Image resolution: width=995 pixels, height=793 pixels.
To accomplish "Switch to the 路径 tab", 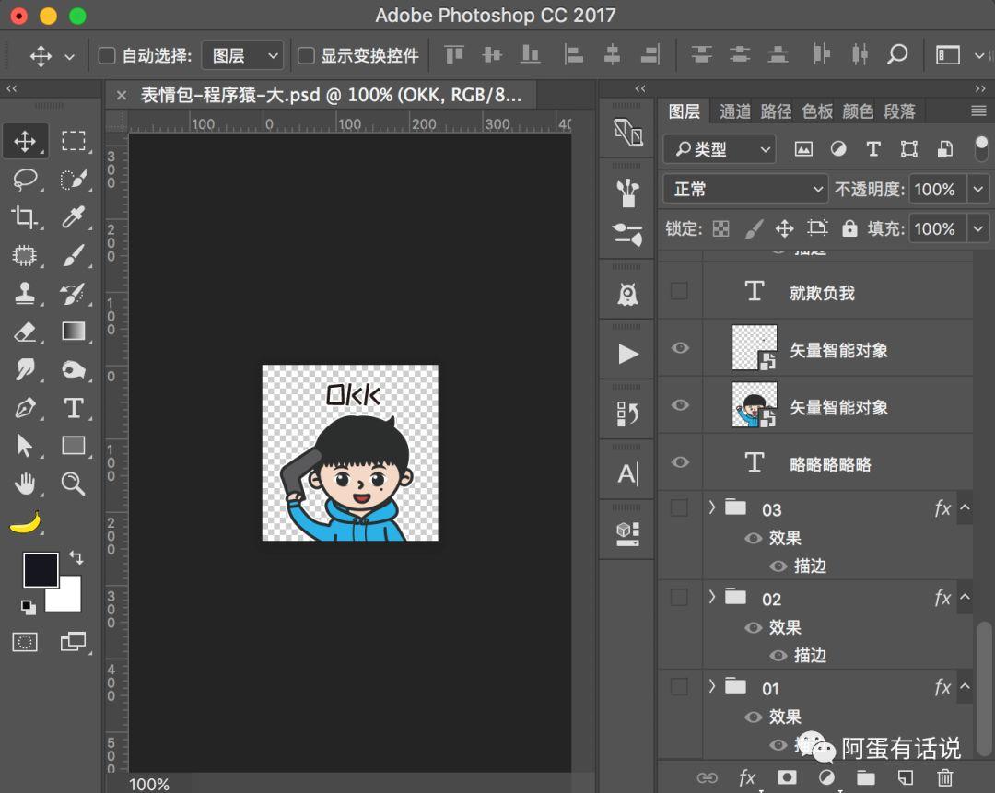I will click(x=776, y=111).
